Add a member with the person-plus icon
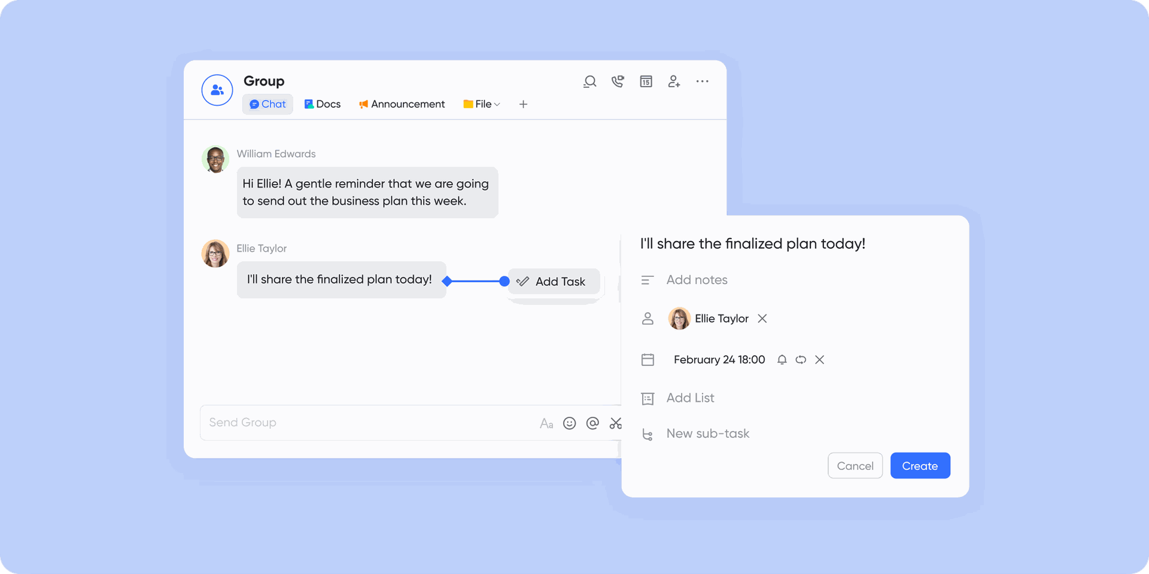Image resolution: width=1149 pixels, height=574 pixels. (674, 81)
